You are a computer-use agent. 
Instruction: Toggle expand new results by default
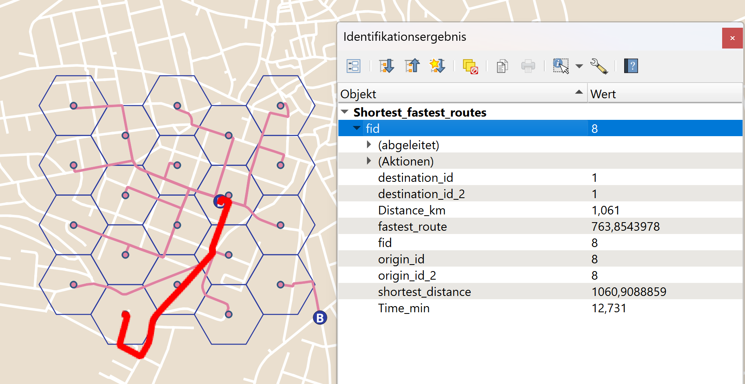click(x=437, y=66)
